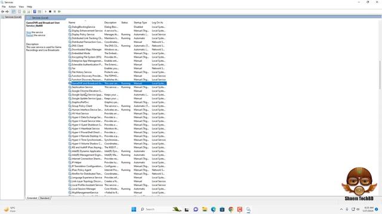Open Microsoft Edge from the taskbar

click(x=214, y=209)
